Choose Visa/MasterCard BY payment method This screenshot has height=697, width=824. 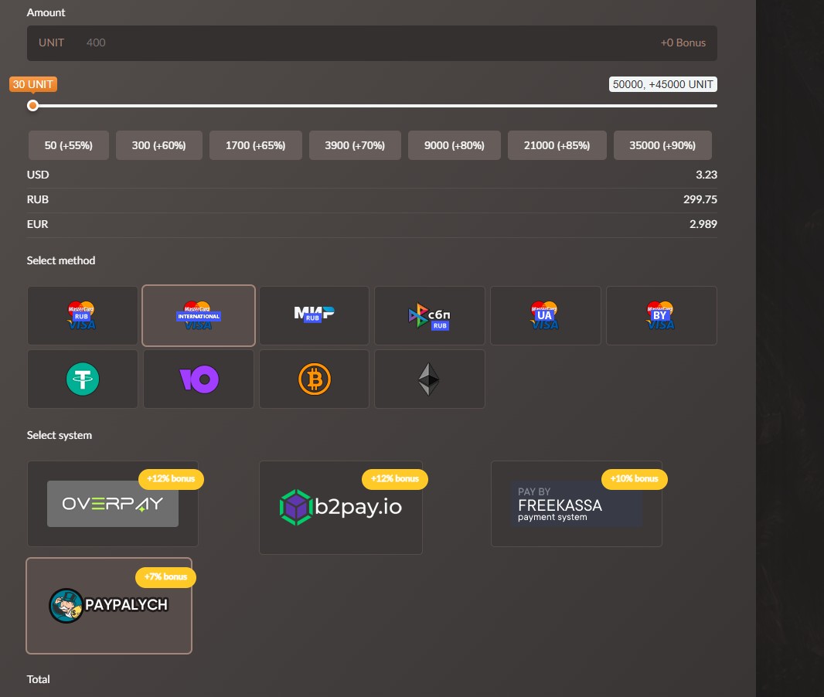[661, 315]
